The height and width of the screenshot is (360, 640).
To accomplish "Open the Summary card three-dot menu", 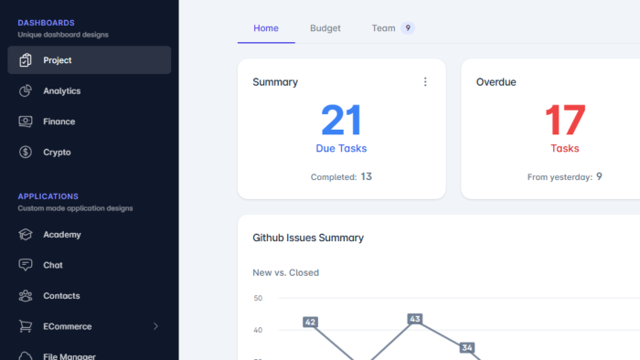I will [425, 82].
